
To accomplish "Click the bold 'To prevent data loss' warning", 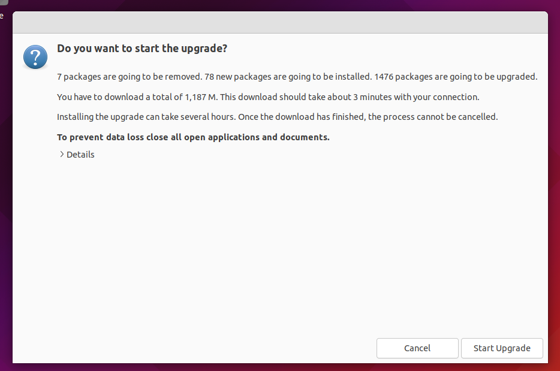I will click(x=100, y=137).
